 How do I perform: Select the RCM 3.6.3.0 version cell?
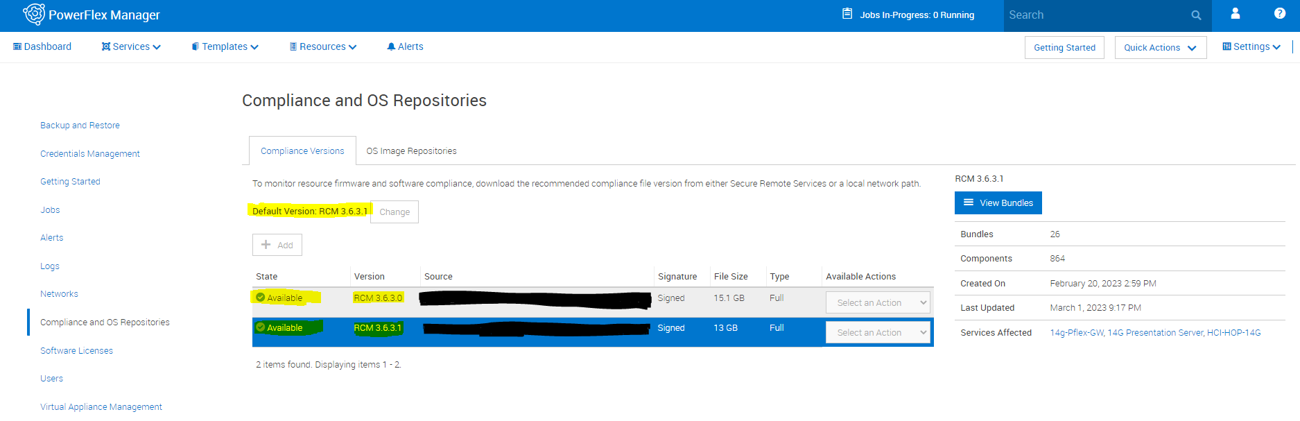tap(378, 298)
